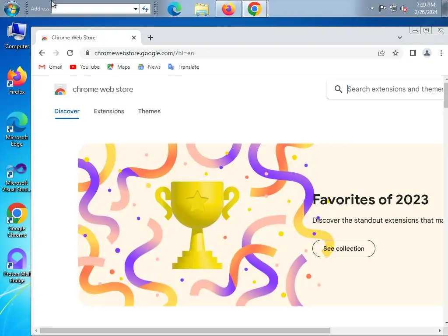Open the Chrome profile avatar

click(427, 53)
